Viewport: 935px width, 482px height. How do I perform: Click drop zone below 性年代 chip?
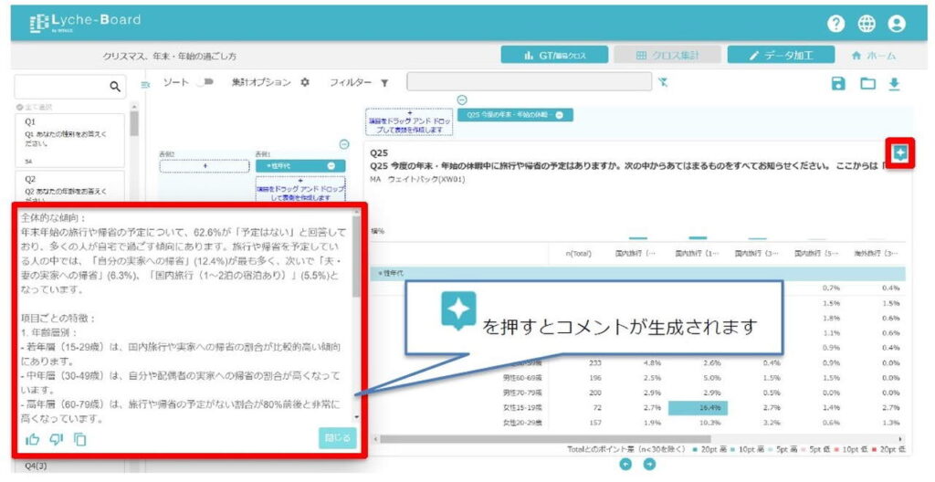click(299, 189)
